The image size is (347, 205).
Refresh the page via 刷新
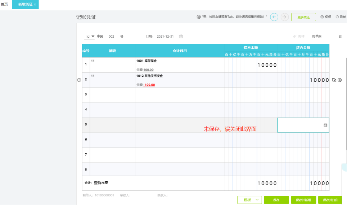click(341, 17)
